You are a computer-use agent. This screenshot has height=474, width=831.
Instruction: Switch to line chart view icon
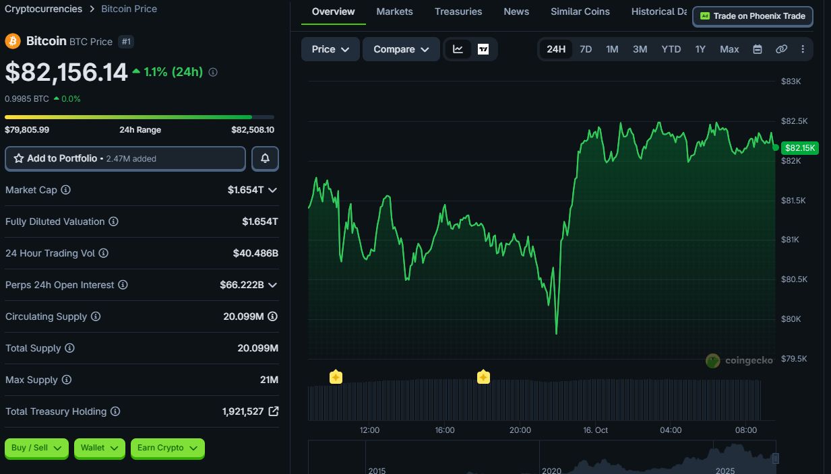tap(458, 49)
